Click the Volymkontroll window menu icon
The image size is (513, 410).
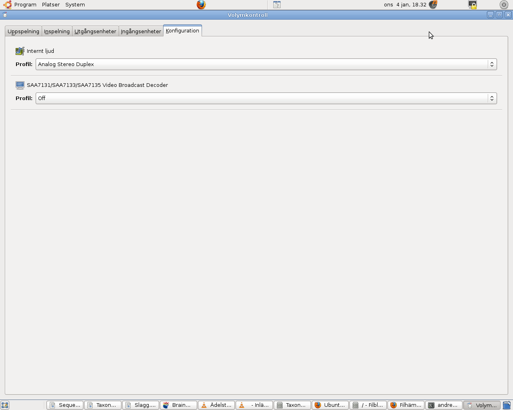pyautogui.click(x=5, y=15)
